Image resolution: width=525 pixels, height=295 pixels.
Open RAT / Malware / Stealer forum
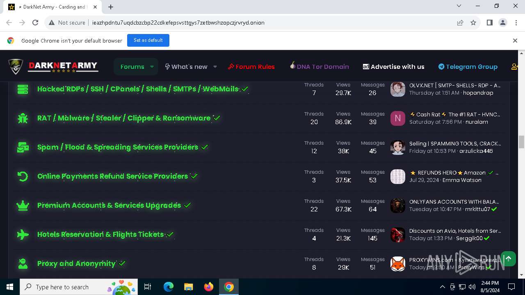coord(124,118)
